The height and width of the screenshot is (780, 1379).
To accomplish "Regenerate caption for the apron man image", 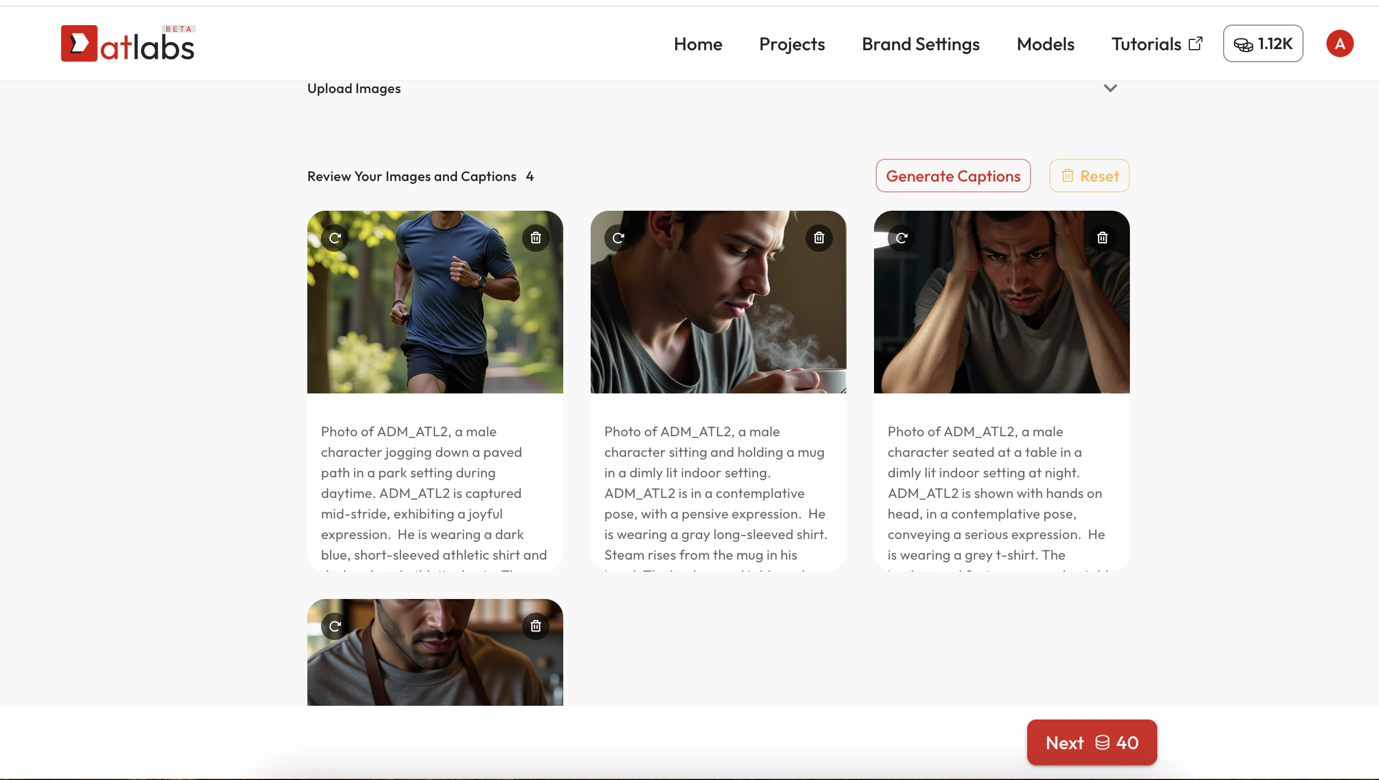I will [335, 626].
